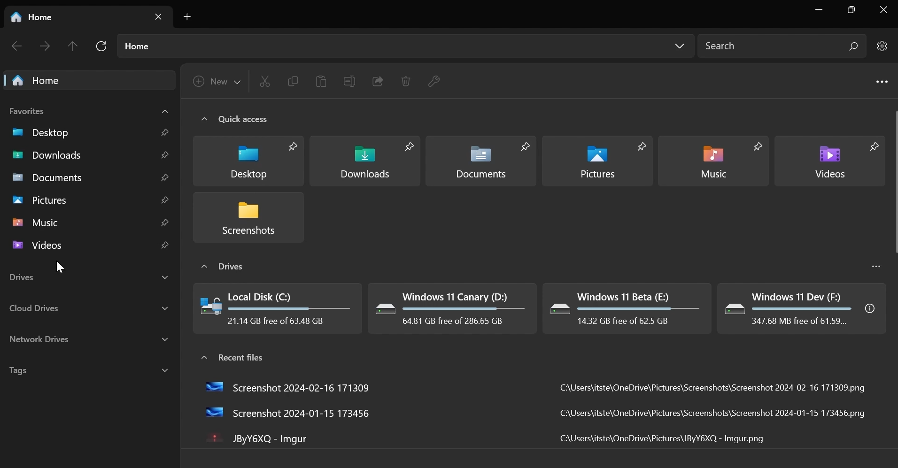
Task: Click the Windows 11 Dev drive usage bar
Action: (802, 308)
